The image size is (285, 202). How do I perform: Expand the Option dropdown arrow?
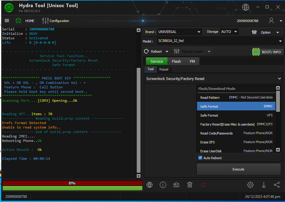278,33
